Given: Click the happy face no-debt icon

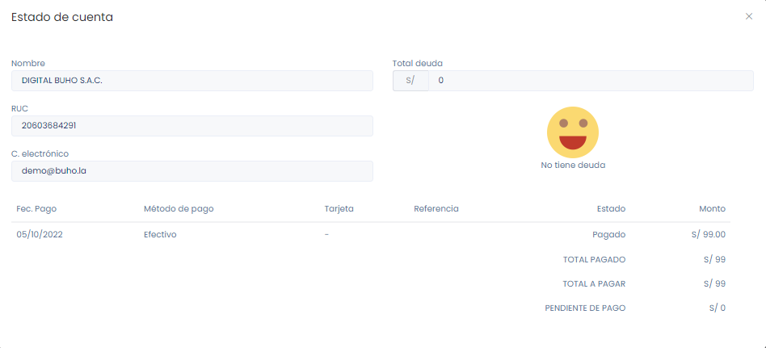Looking at the screenshot, I should [x=572, y=132].
